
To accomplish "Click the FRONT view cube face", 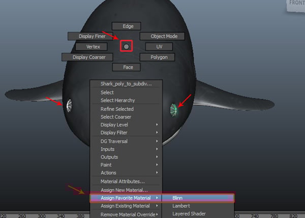I will (x=296, y=6).
